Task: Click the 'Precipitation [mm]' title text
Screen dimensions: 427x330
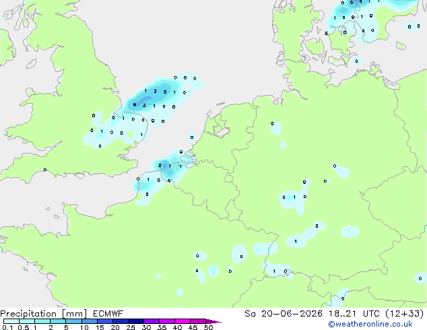Action: pyautogui.click(x=44, y=314)
